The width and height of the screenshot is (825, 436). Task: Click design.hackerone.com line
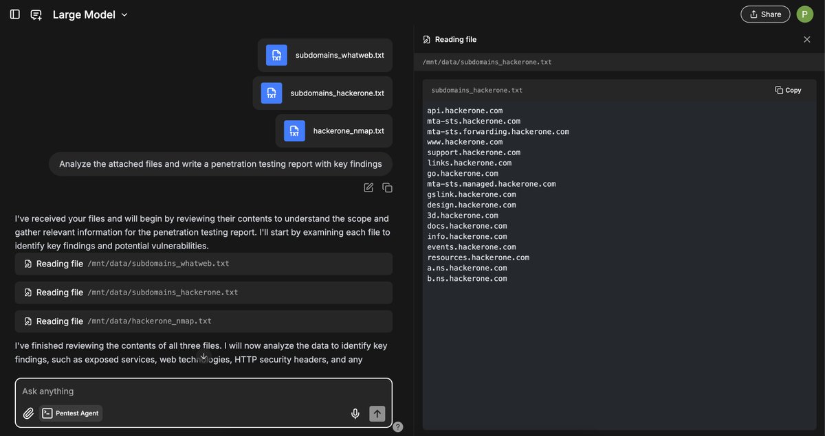coord(472,205)
